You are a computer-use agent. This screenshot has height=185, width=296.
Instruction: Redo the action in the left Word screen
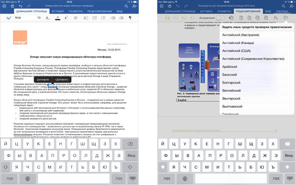coord(28,6)
